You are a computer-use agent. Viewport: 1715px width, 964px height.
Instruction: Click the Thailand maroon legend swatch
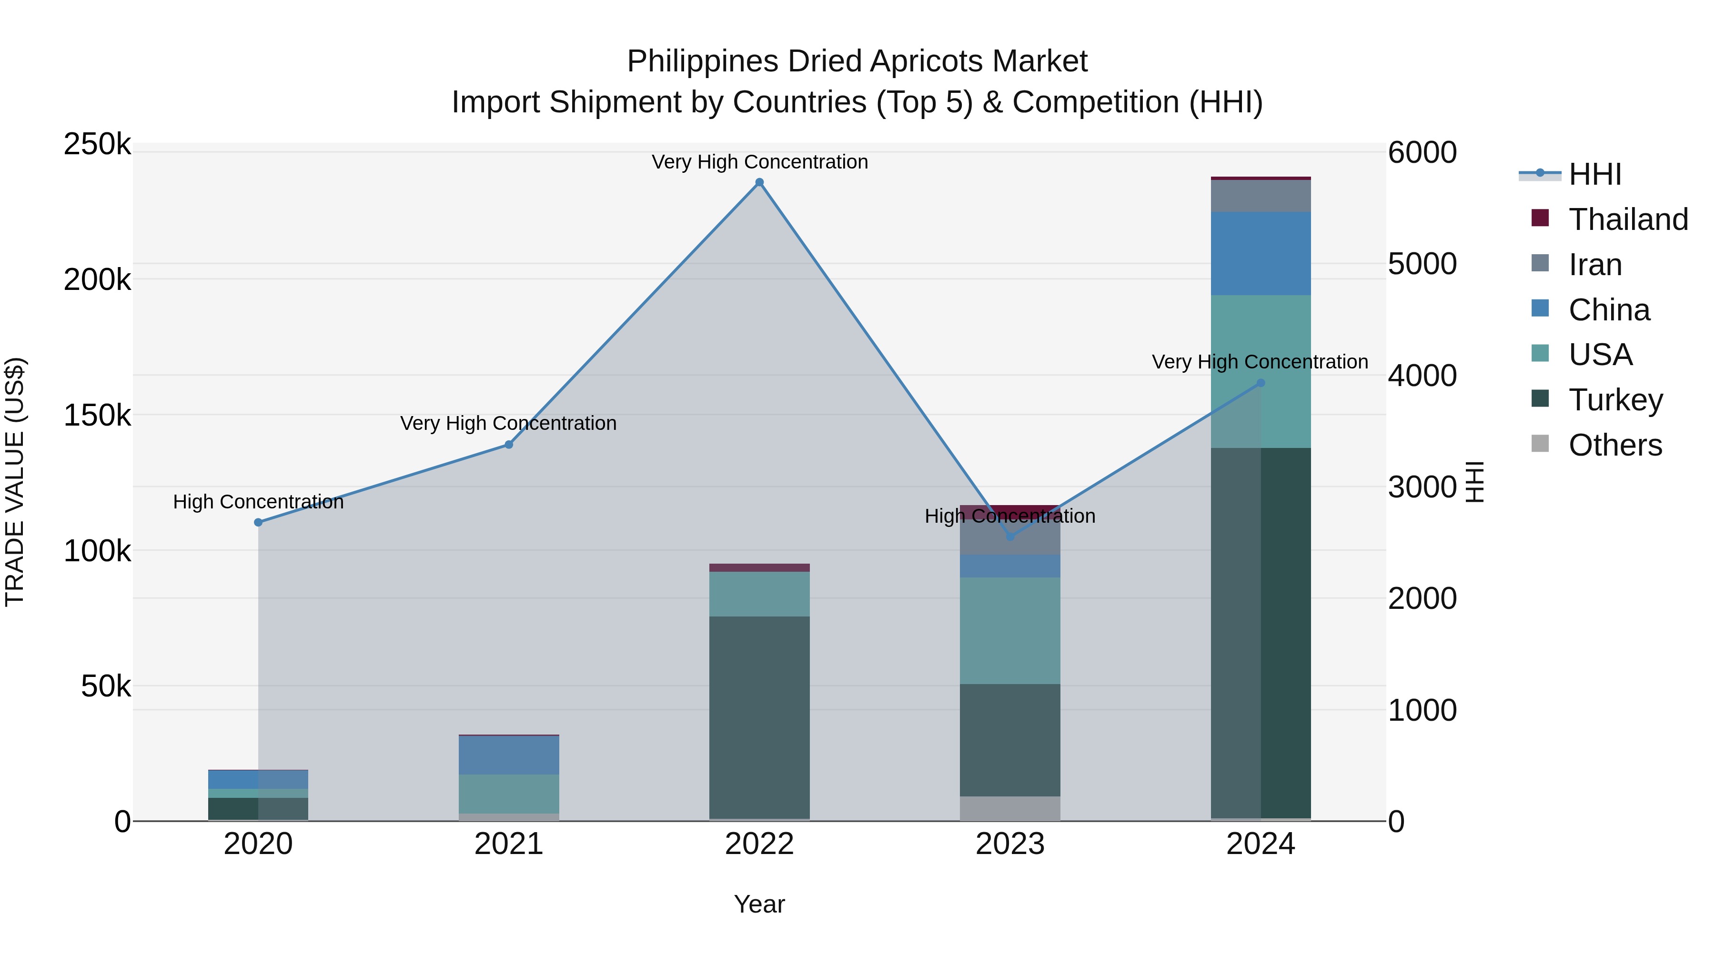(x=1540, y=218)
